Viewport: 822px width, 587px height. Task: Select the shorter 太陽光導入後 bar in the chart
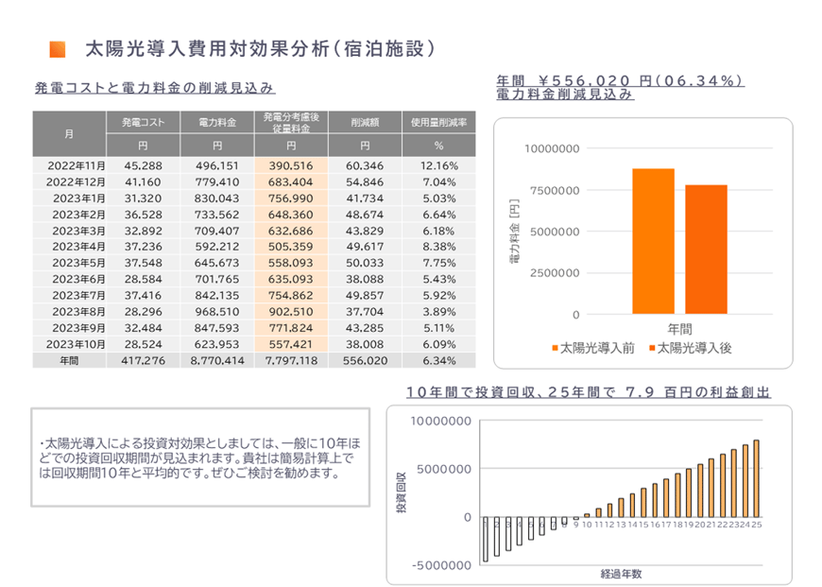(x=706, y=249)
